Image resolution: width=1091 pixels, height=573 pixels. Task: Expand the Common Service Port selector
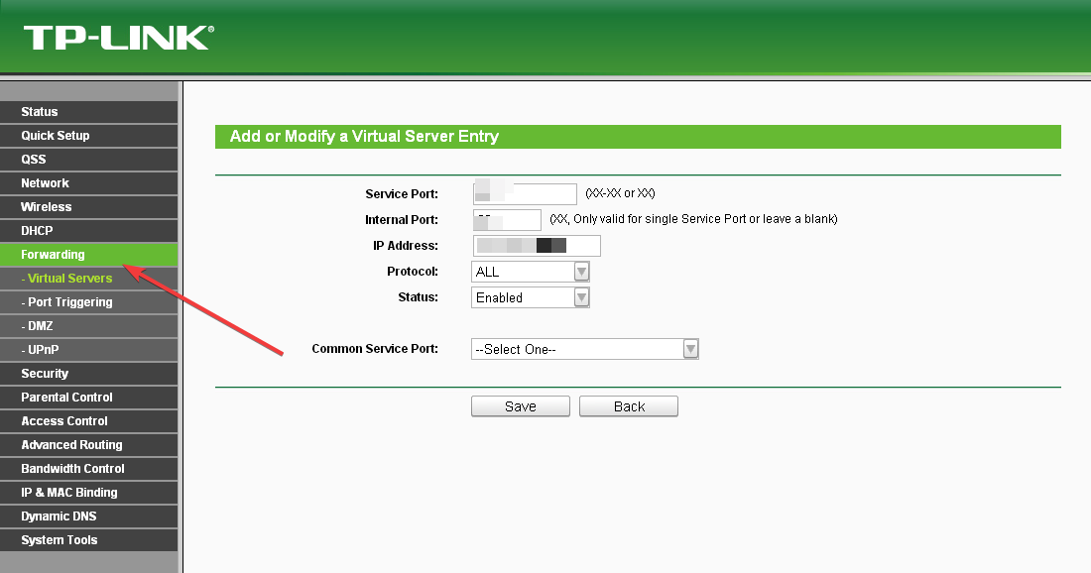690,348
